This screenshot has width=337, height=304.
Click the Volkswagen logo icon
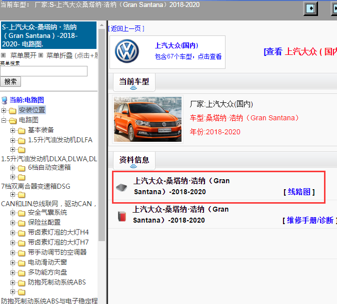coord(127,51)
